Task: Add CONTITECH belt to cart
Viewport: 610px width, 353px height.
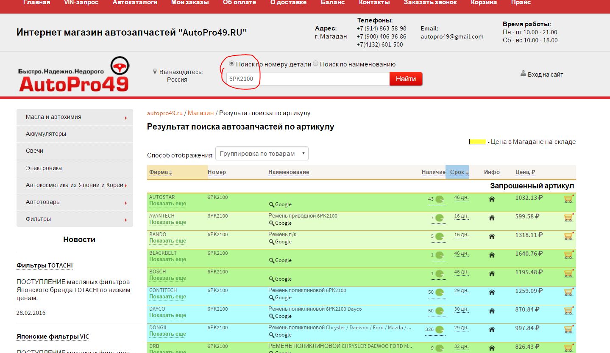Action: coord(568,292)
